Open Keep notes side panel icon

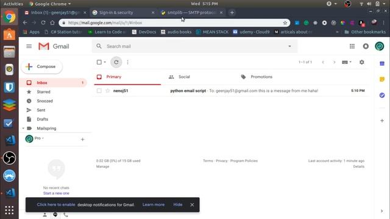tap(382, 79)
